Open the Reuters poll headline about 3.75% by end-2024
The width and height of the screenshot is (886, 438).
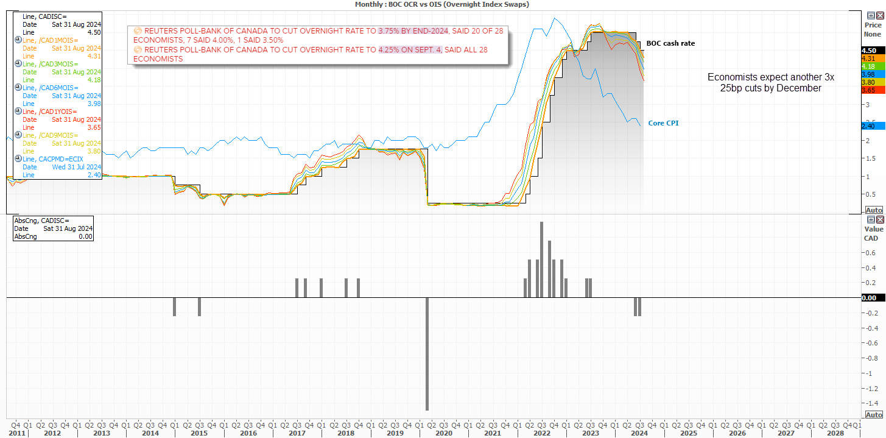(x=318, y=35)
